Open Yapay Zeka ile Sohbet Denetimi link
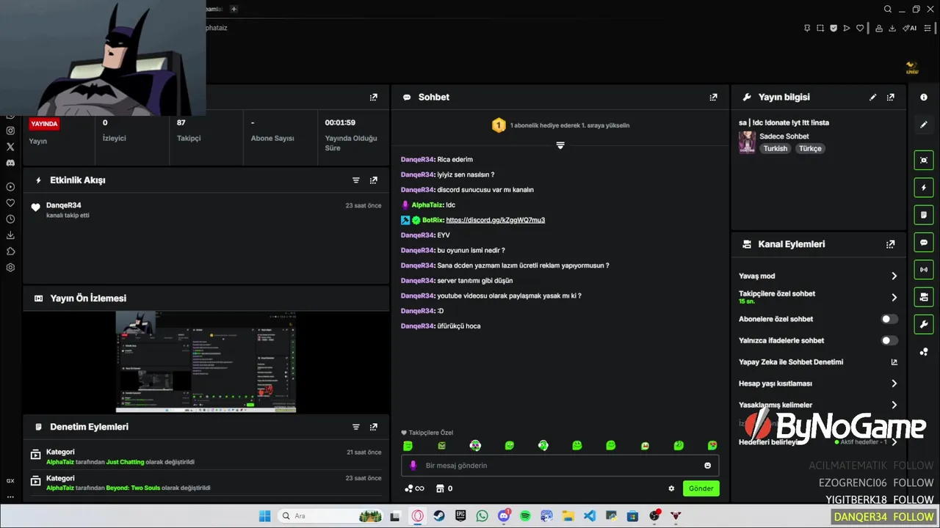This screenshot has height=528, width=940. (894, 362)
